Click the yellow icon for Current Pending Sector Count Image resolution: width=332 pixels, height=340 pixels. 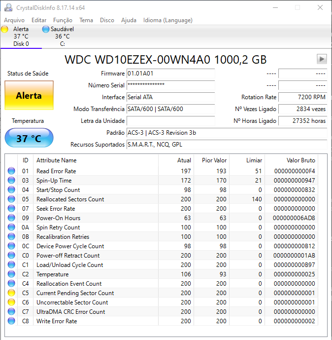click(11, 293)
